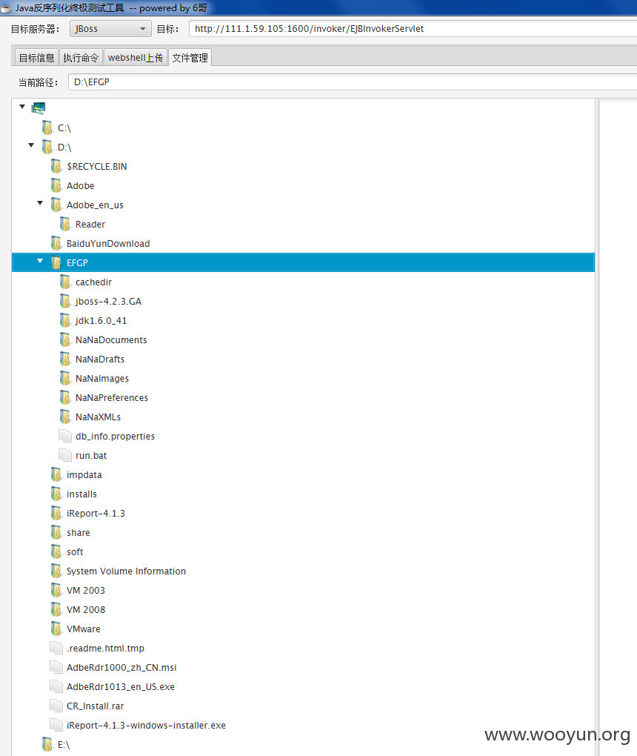This screenshot has height=756, width=637.
Task: Switch to the 目标信息 tab
Action: click(x=36, y=58)
